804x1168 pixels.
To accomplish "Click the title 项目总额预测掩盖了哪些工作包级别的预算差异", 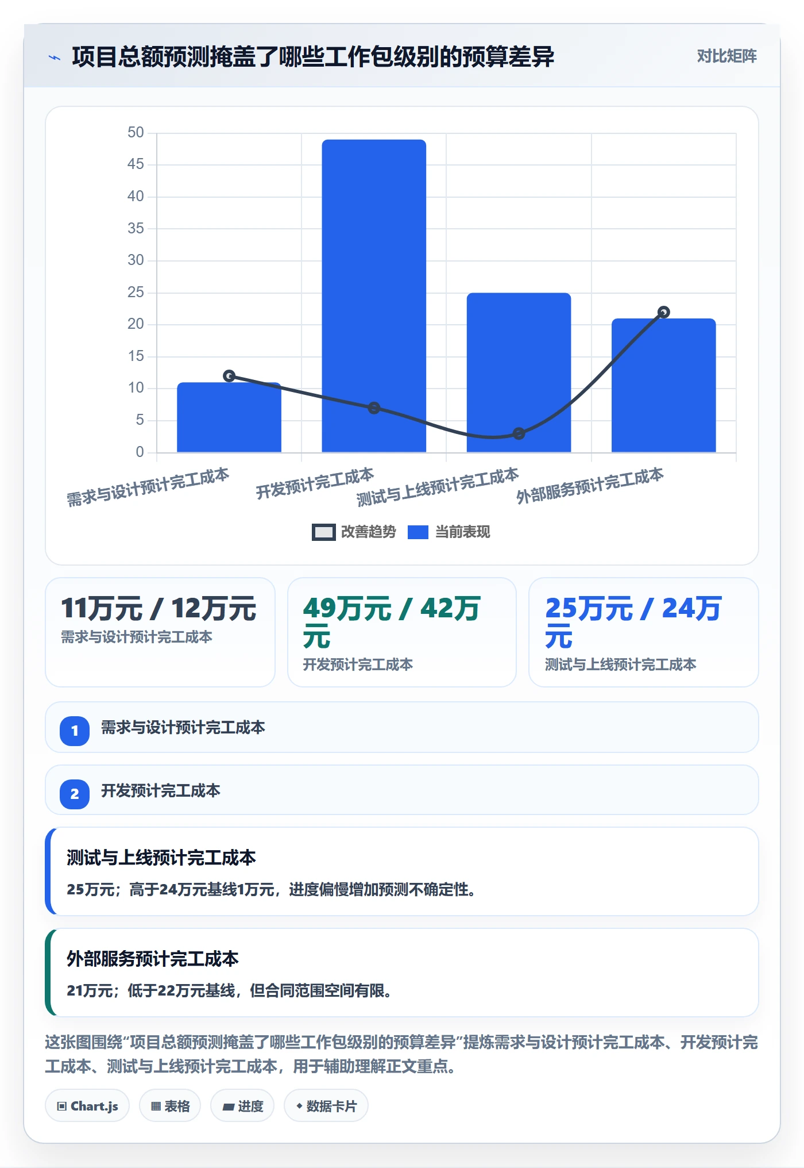I will 313,57.
